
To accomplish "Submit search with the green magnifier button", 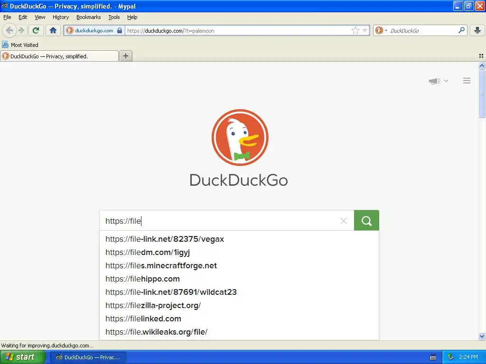I will (366, 220).
